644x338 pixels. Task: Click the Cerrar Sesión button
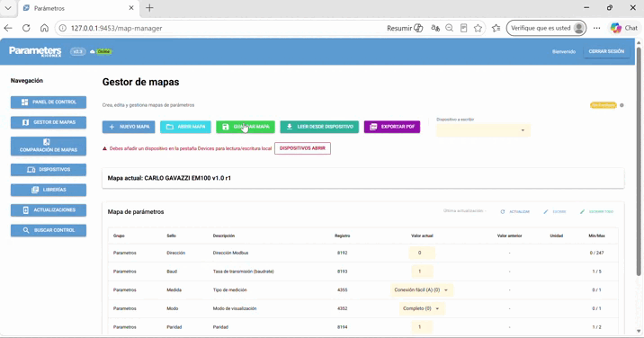pyautogui.click(x=606, y=52)
